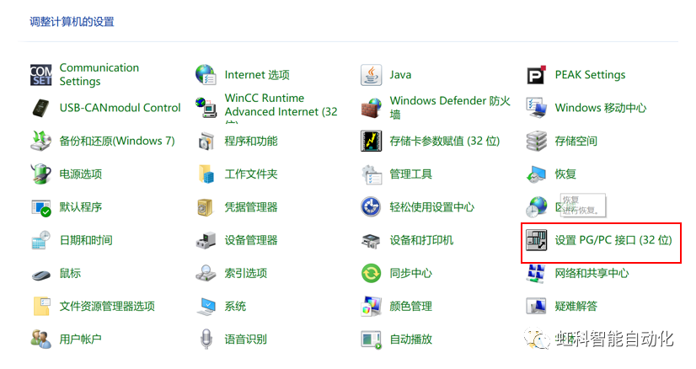Open the 电源选项 link

click(x=81, y=174)
